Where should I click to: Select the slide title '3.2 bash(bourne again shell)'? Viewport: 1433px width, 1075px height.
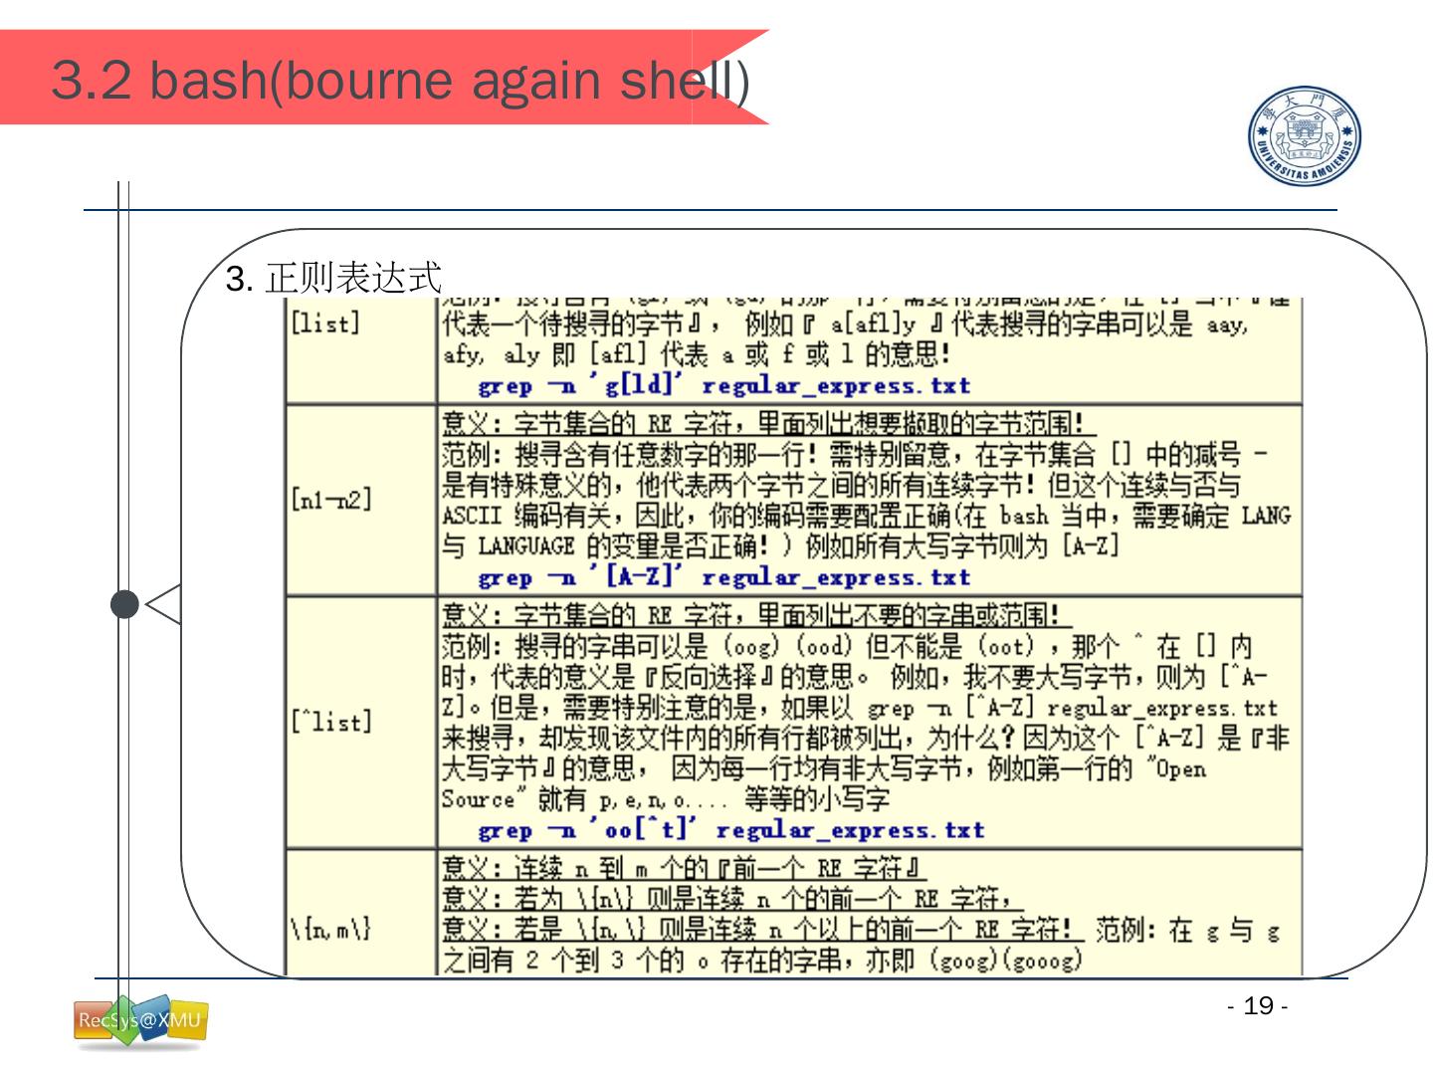[400, 81]
